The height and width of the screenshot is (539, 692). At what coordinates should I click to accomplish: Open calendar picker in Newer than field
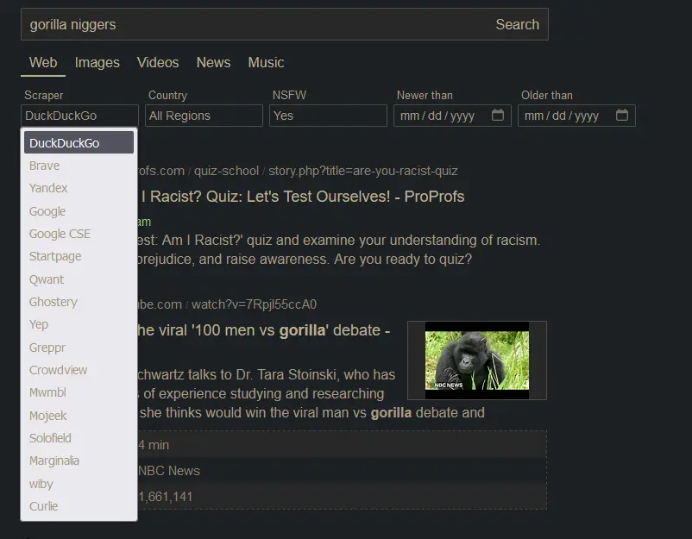click(x=497, y=115)
